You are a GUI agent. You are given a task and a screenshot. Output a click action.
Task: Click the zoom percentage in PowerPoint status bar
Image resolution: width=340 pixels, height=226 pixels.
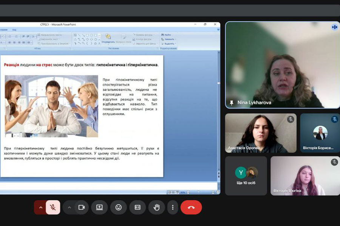183,192
